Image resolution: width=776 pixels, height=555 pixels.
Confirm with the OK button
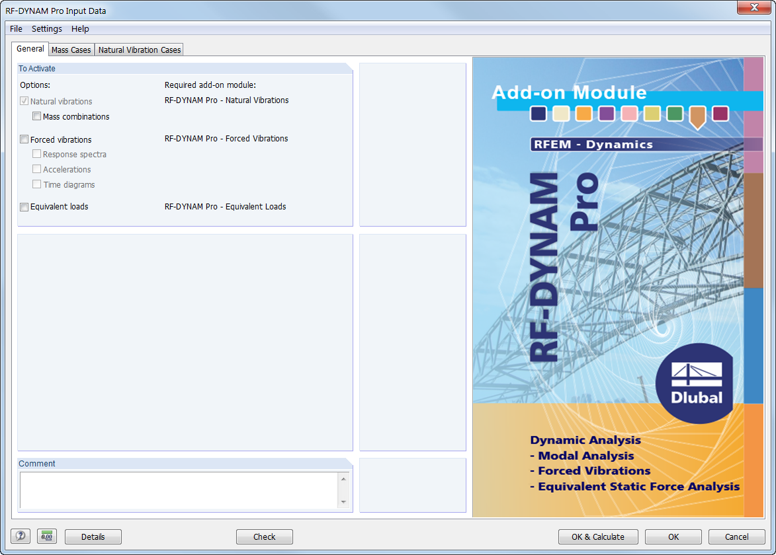673,536
